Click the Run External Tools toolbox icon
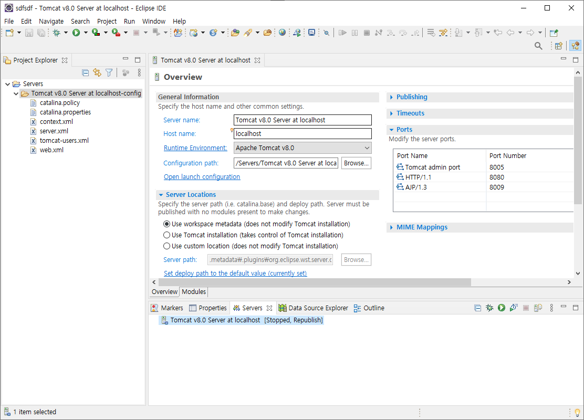584x420 pixels. pos(116,33)
